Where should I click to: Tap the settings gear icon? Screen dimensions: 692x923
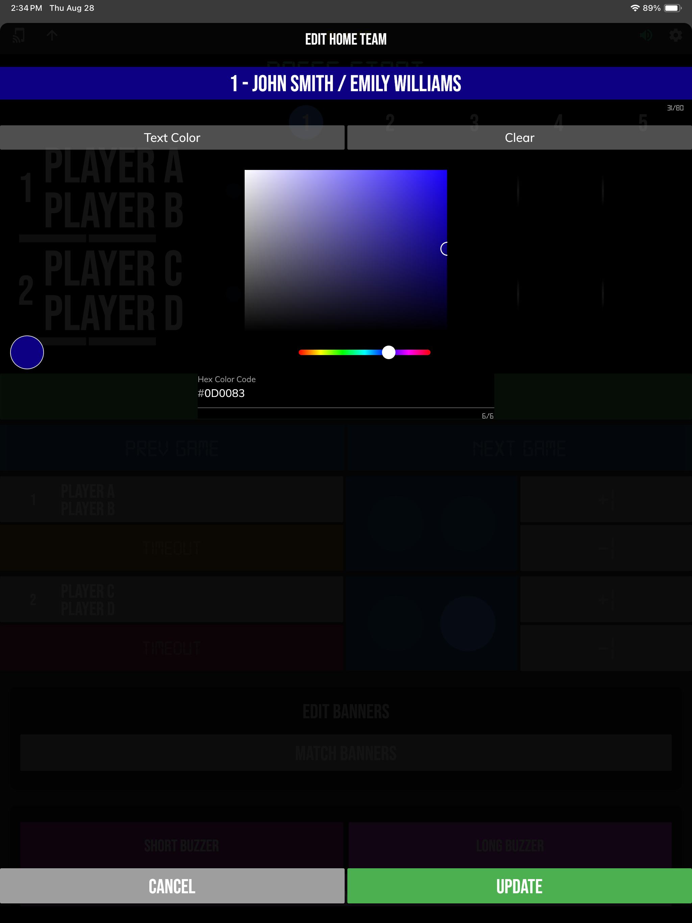click(x=676, y=35)
